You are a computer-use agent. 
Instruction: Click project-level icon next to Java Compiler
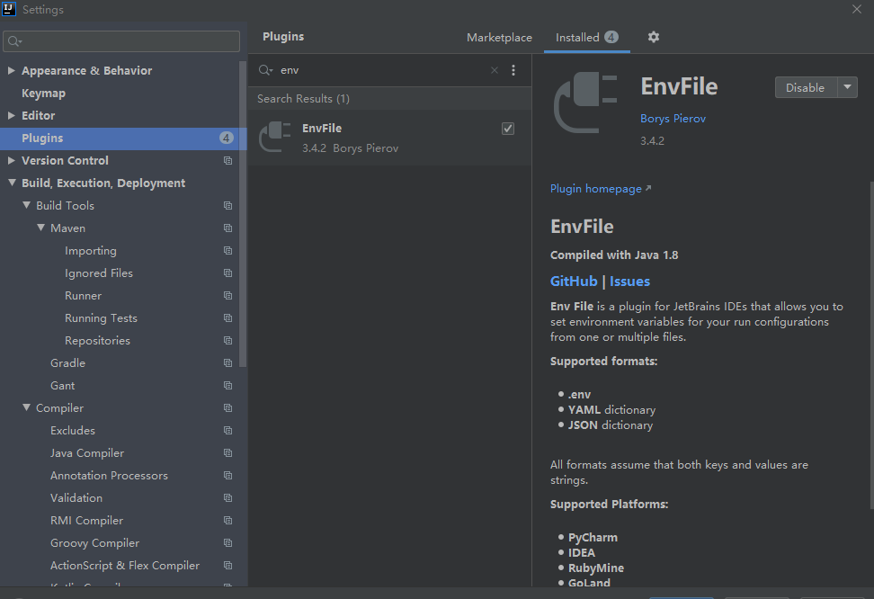click(228, 453)
